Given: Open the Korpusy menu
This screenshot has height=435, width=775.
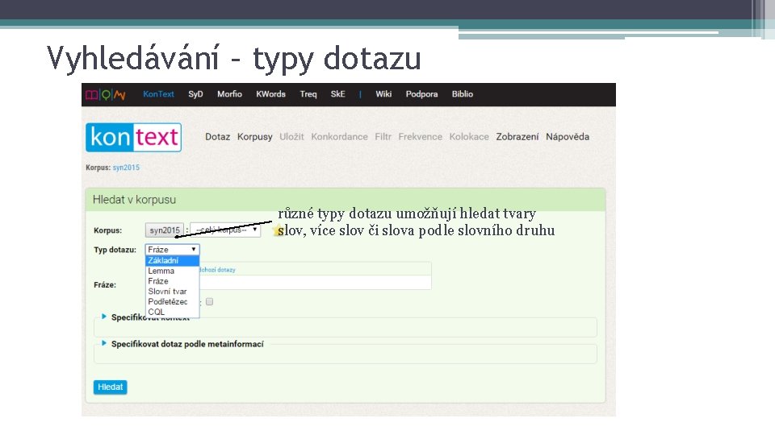Looking at the screenshot, I should pyautogui.click(x=254, y=137).
